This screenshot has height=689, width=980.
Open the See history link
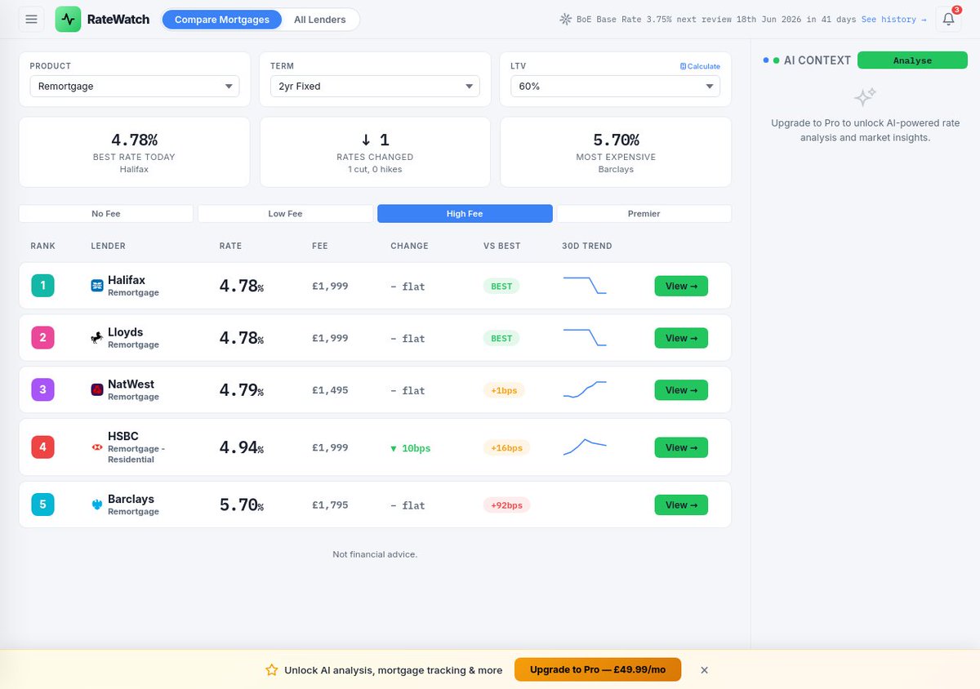(893, 19)
